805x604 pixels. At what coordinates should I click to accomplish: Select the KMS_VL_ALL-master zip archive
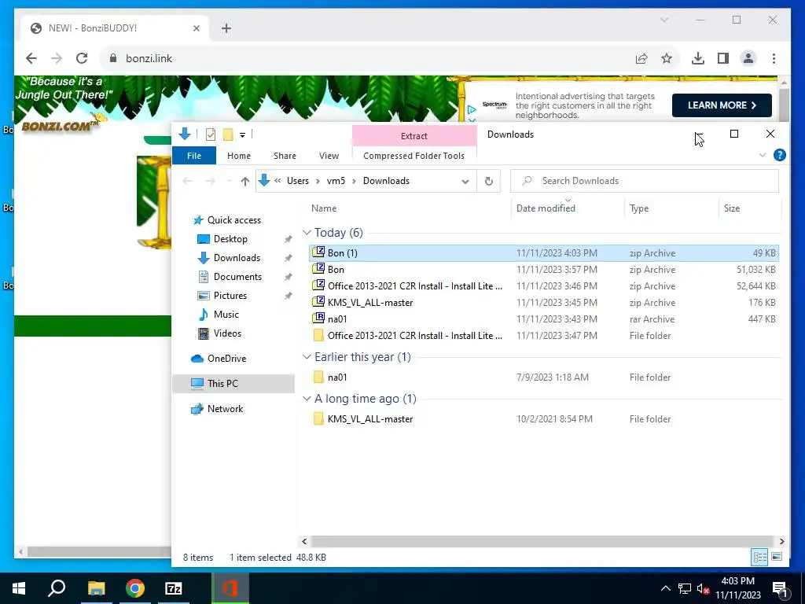click(x=544, y=303)
